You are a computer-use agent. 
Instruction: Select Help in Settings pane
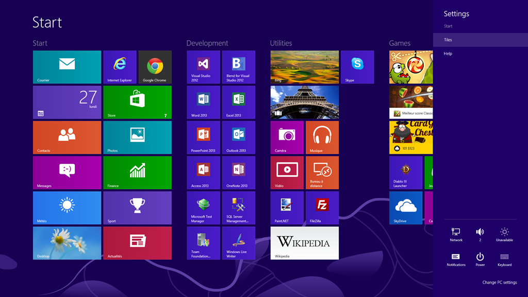coord(448,54)
